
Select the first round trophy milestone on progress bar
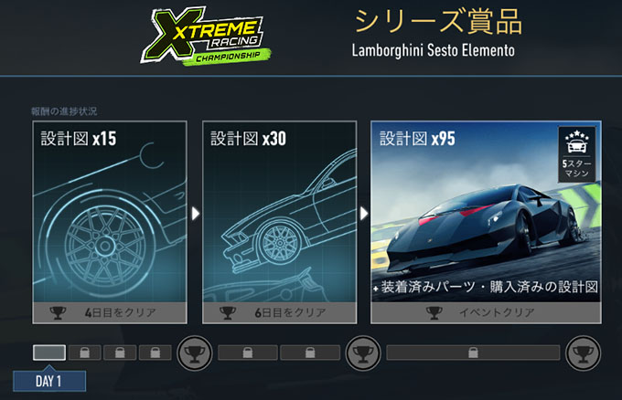click(x=194, y=353)
